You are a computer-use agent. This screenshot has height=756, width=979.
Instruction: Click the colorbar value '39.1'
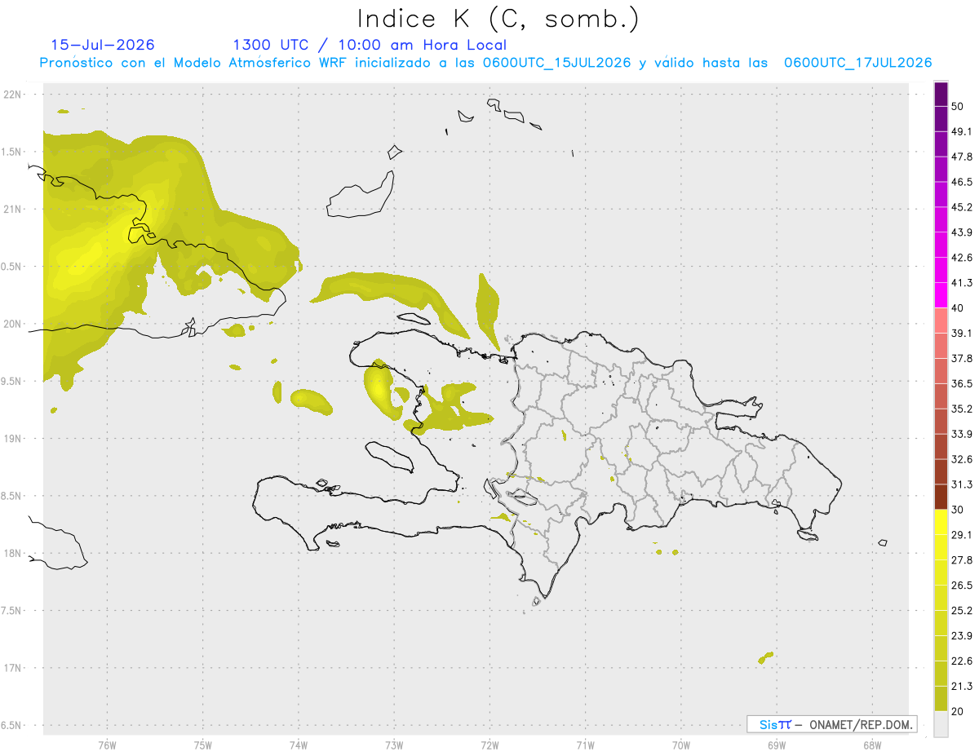click(962, 333)
